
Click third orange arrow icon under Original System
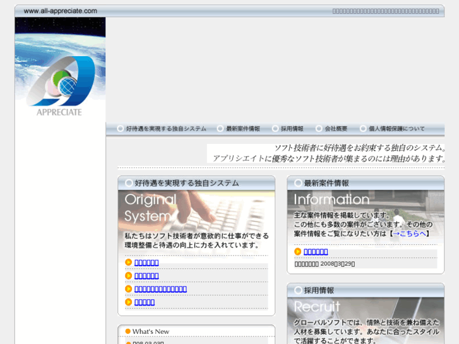(x=129, y=288)
